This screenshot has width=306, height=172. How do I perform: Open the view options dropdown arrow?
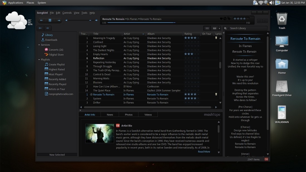[219, 28]
